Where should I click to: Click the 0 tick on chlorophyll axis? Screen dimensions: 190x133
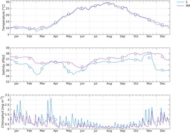point(8,129)
